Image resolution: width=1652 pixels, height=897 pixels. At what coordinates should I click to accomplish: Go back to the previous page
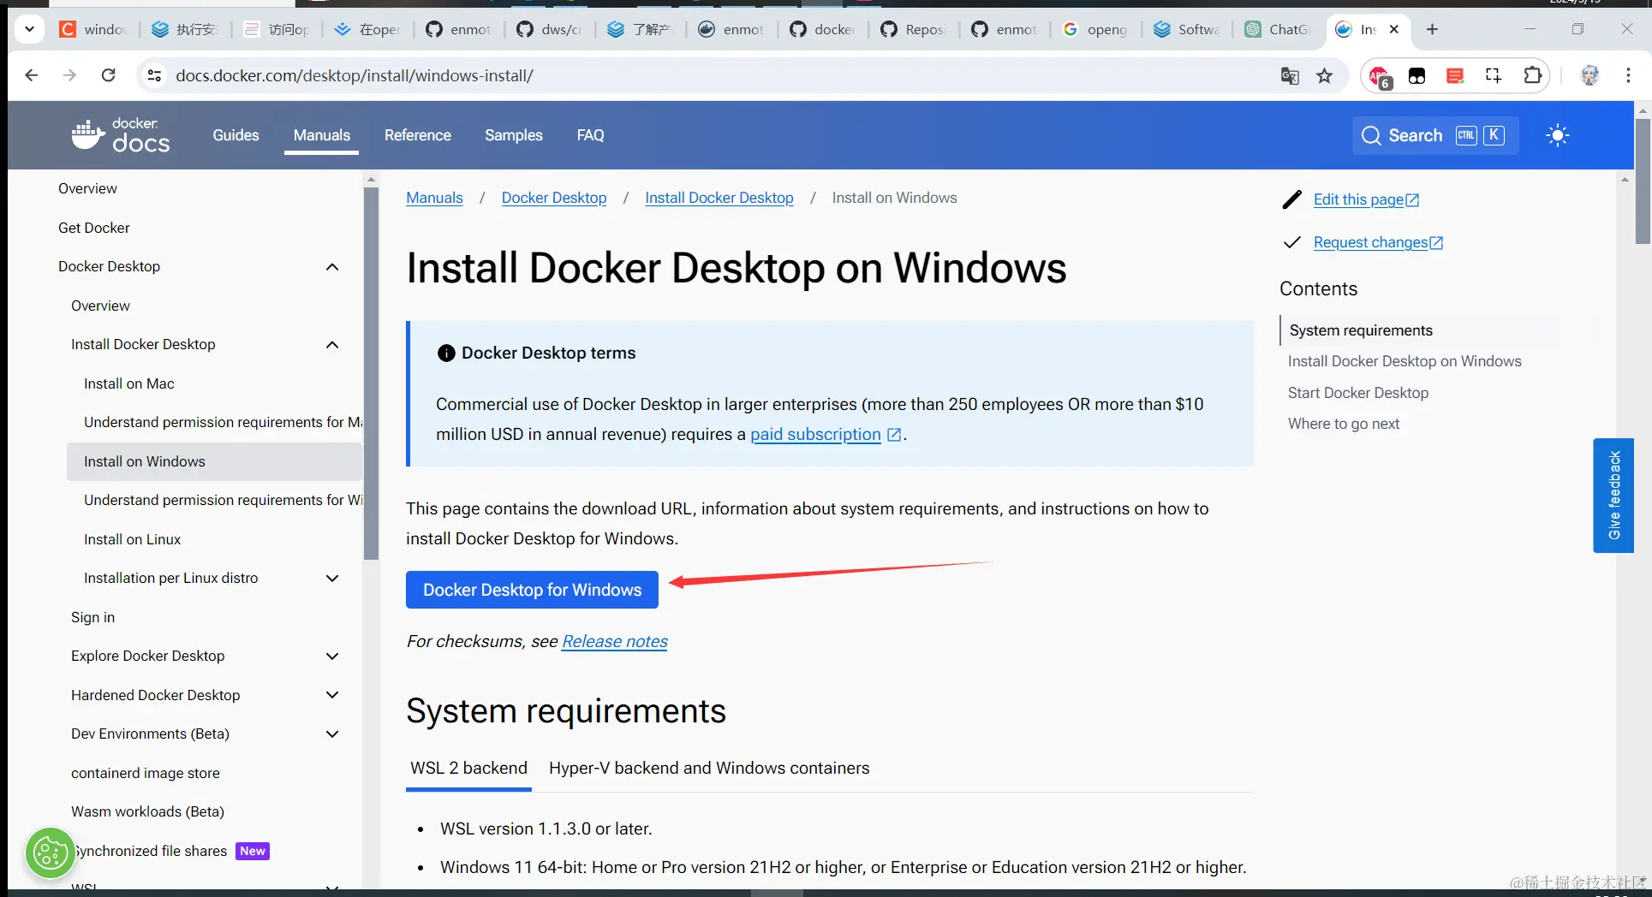coord(32,75)
